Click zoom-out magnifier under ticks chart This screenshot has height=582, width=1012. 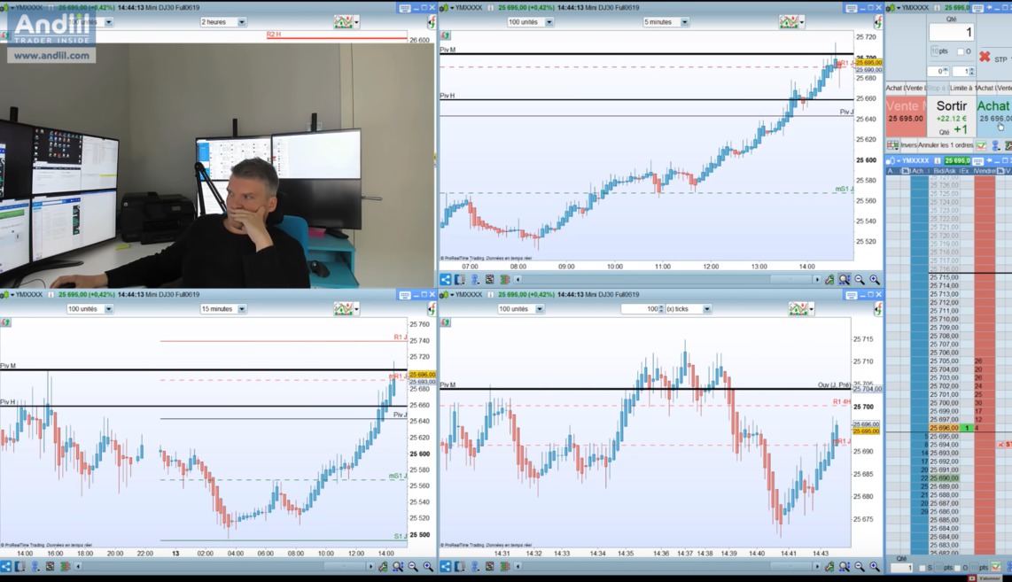pos(860,567)
